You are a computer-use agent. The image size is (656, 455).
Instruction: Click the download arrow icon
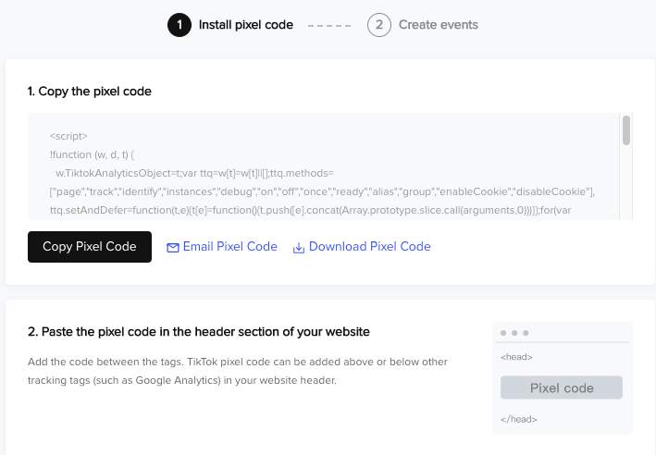click(x=298, y=247)
